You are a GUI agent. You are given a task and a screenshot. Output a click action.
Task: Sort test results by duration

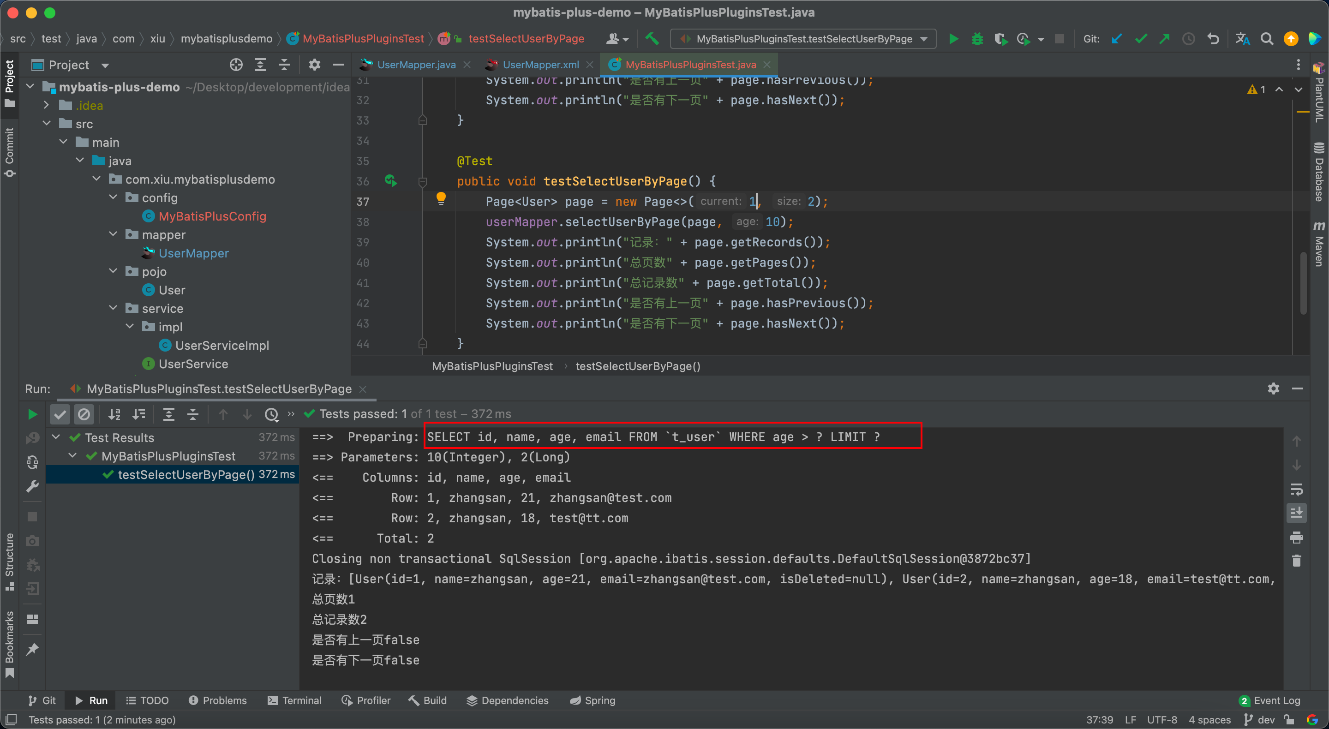(138, 414)
